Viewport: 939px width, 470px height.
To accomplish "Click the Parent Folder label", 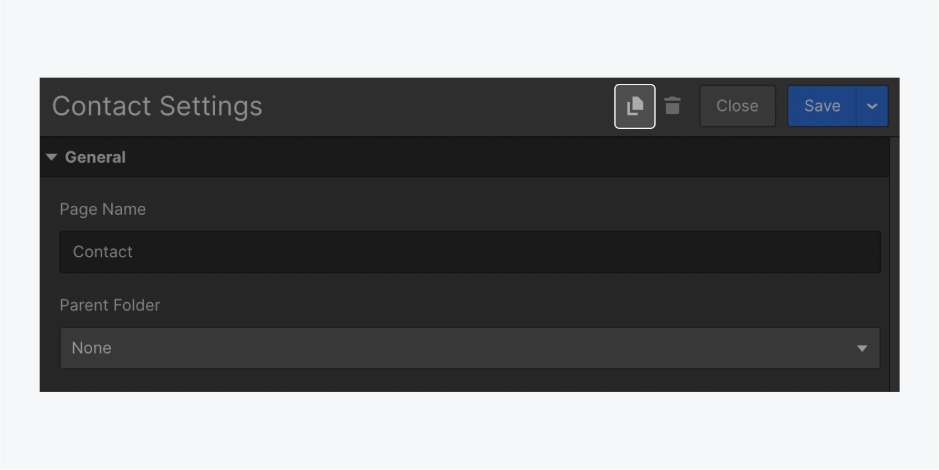I will (x=109, y=305).
